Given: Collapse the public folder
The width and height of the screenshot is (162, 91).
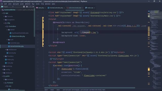Looking at the screenshot, I should click(3, 76).
